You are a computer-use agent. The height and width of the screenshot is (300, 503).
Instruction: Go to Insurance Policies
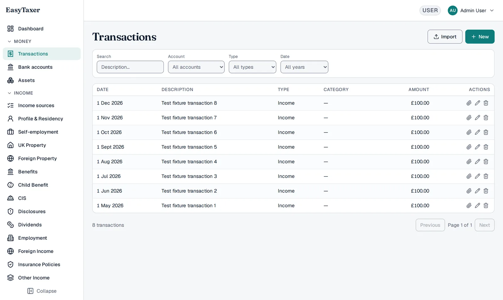pyautogui.click(x=42, y=265)
